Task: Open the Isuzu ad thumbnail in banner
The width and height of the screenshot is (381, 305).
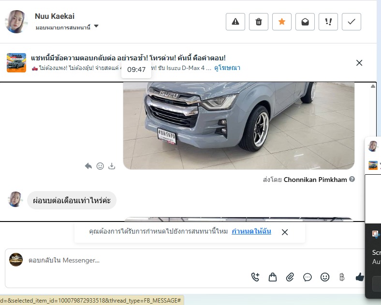Action: pyautogui.click(x=16, y=63)
